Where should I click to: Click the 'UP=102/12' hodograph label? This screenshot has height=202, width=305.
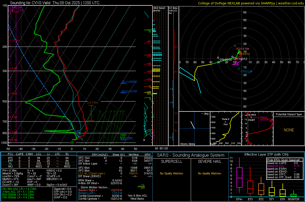pyautogui.click(x=240, y=59)
